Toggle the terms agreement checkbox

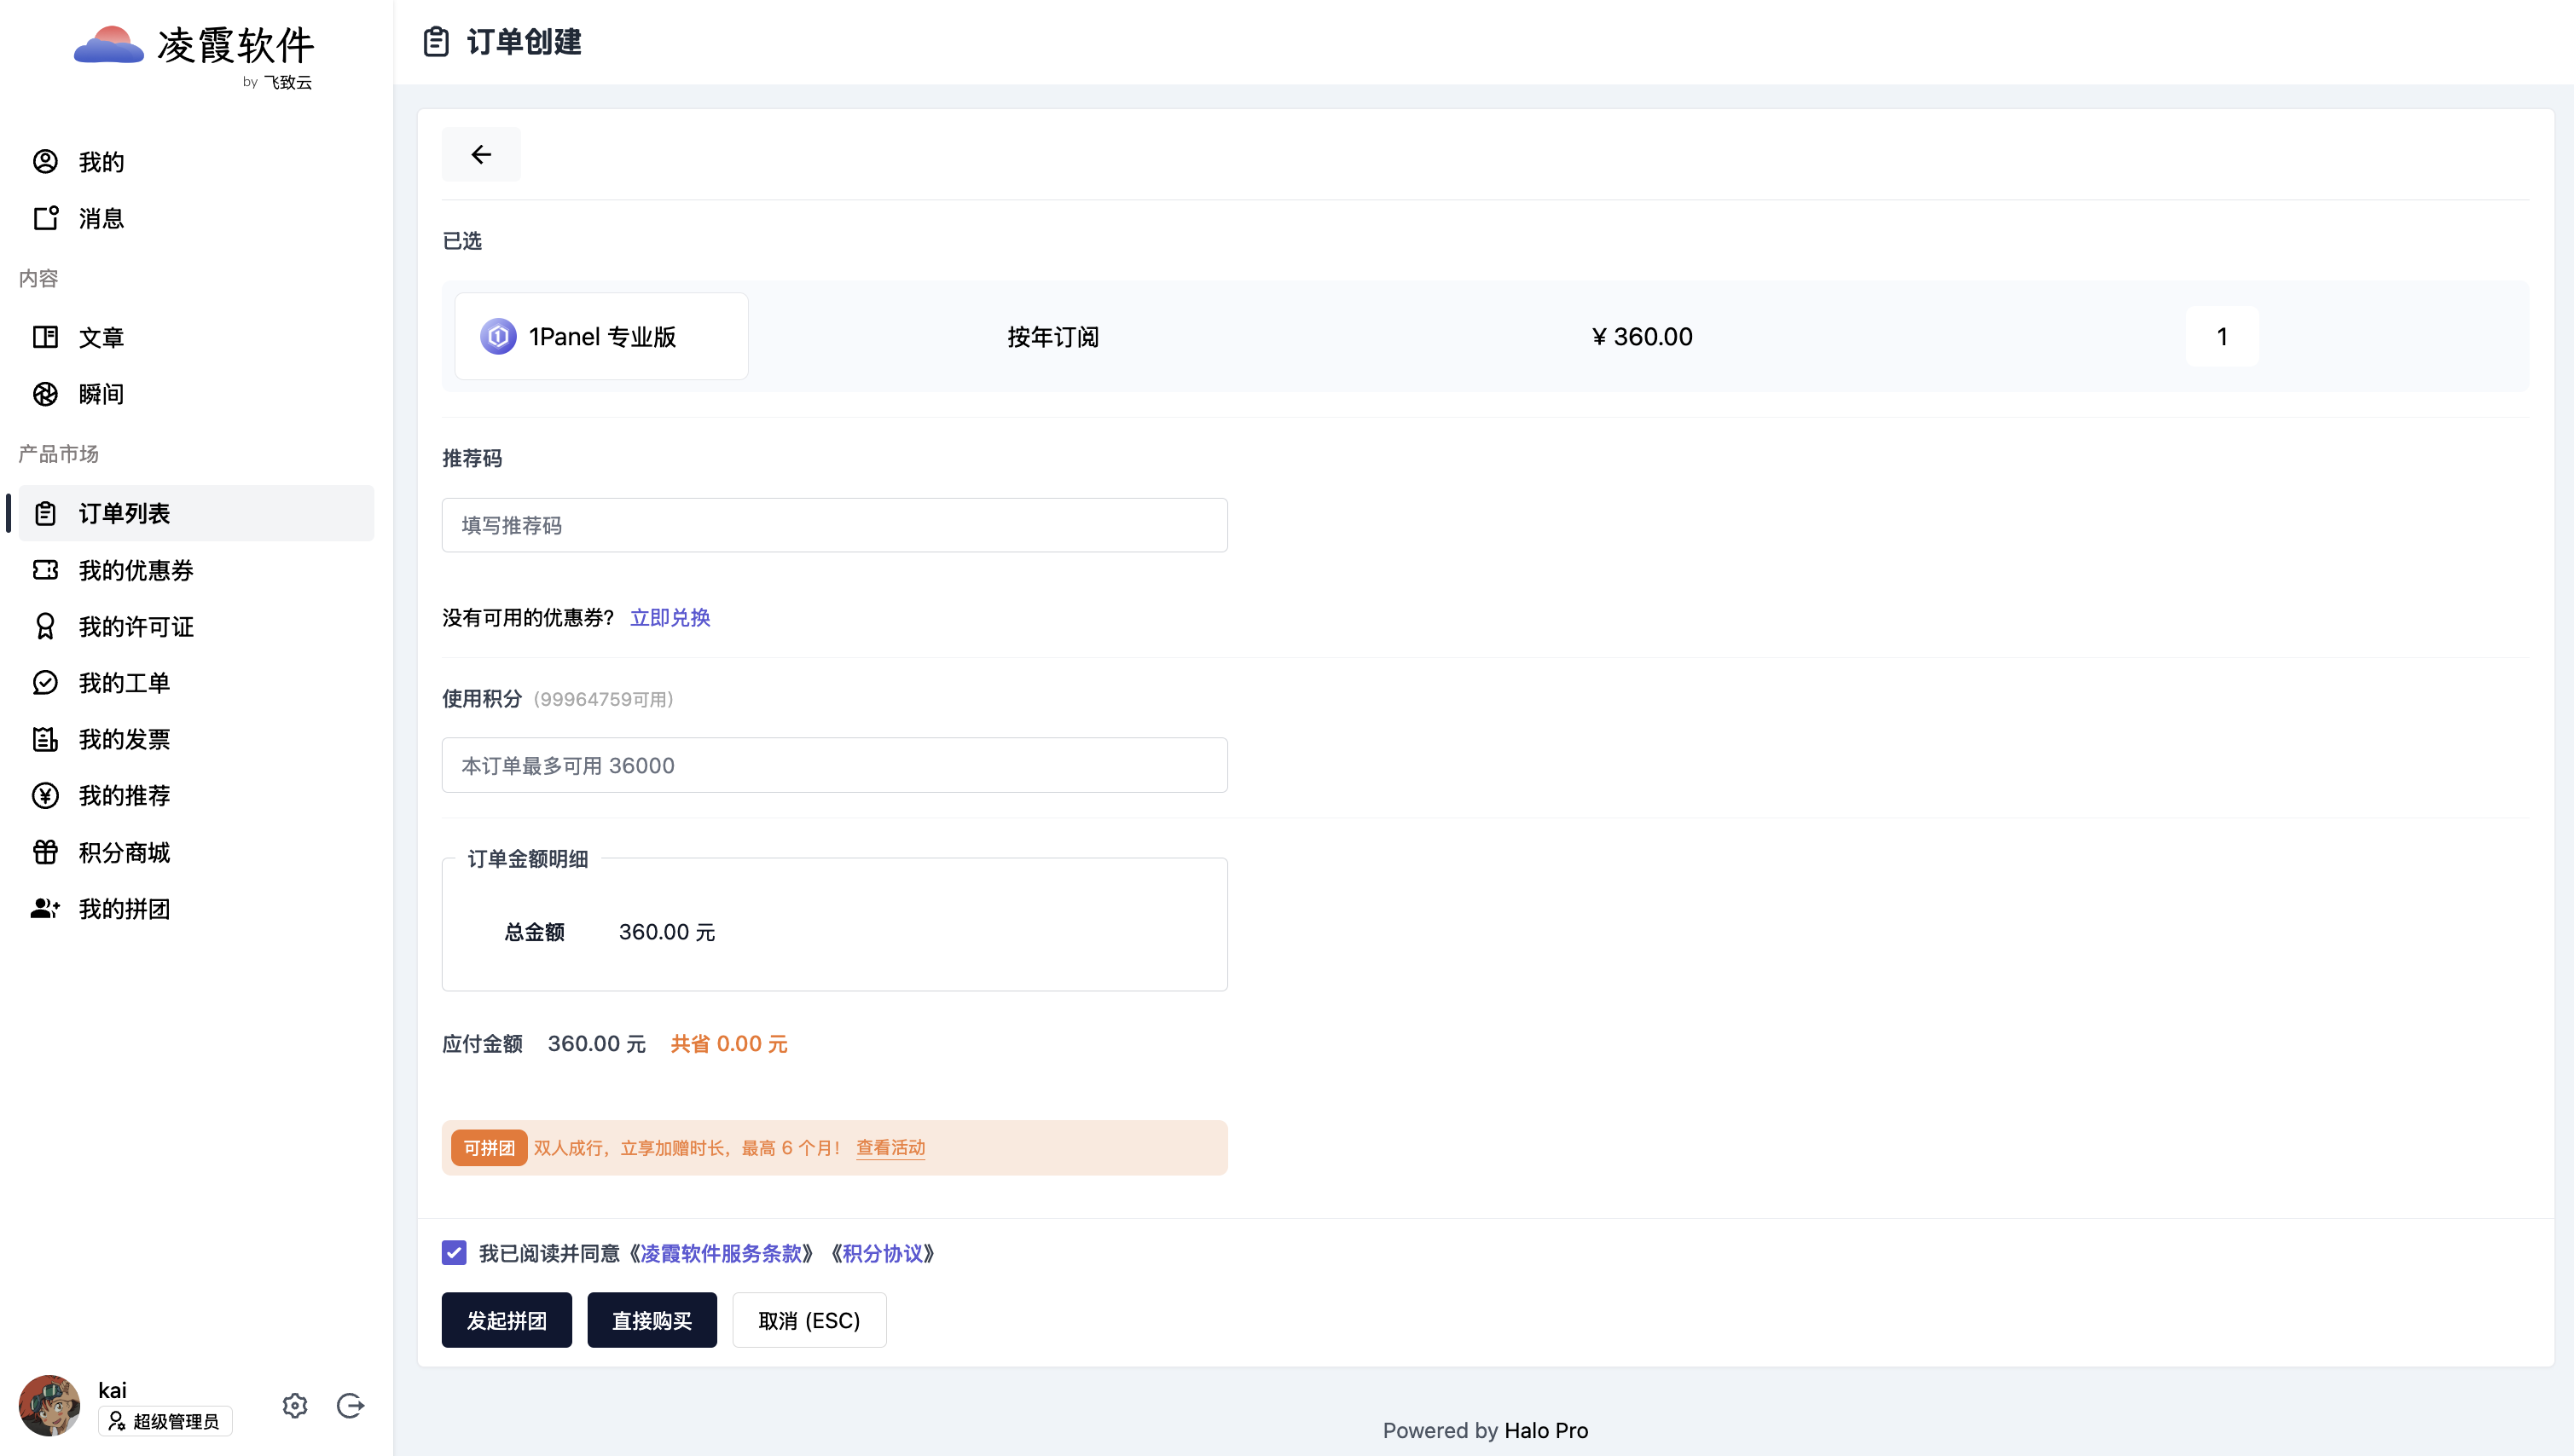tap(455, 1253)
